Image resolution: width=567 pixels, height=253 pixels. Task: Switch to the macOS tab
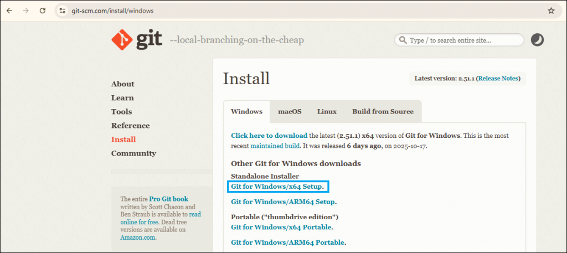pos(290,111)
